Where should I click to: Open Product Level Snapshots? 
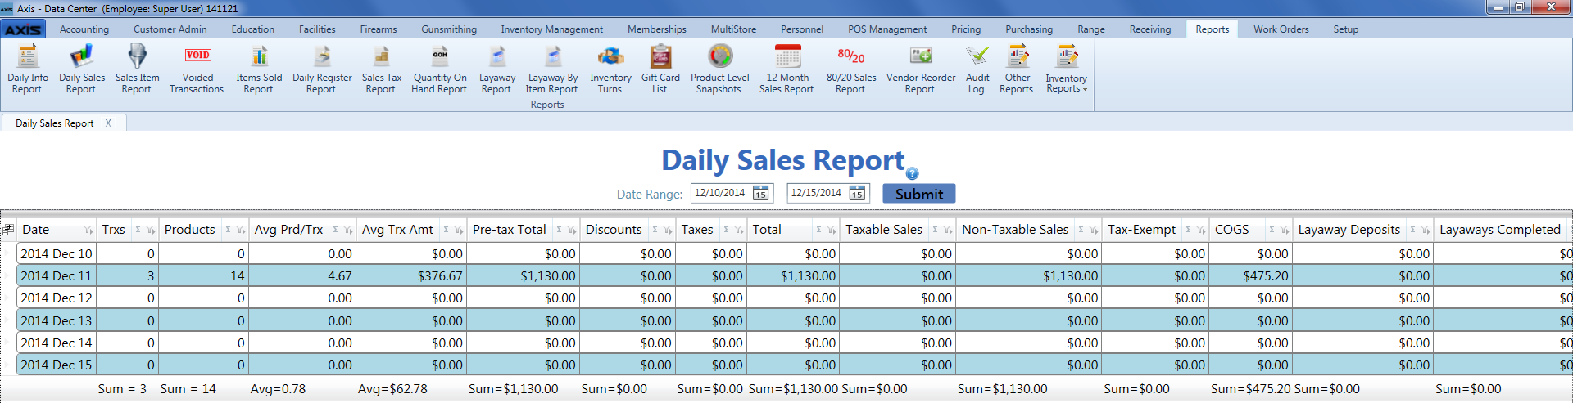point(719,69)
